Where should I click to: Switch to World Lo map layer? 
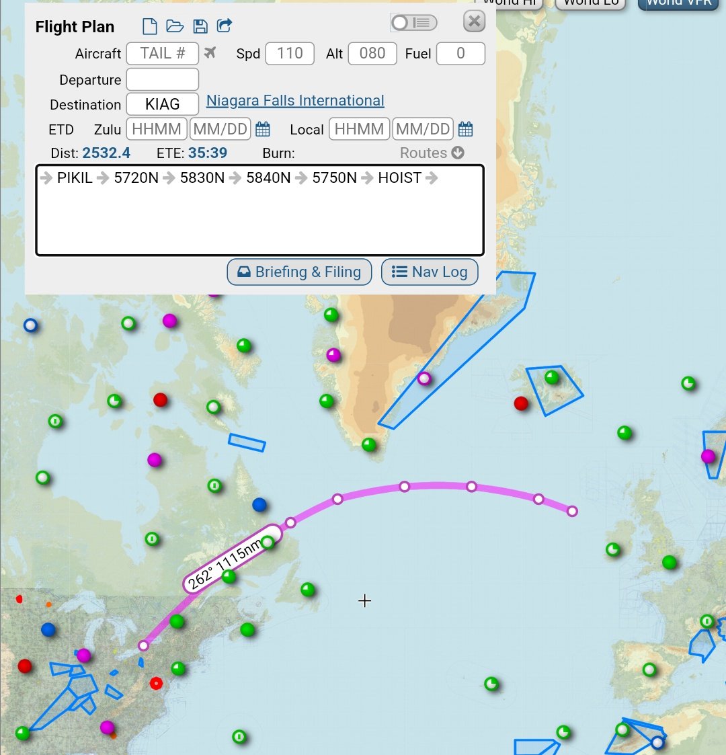coord(591,3)
